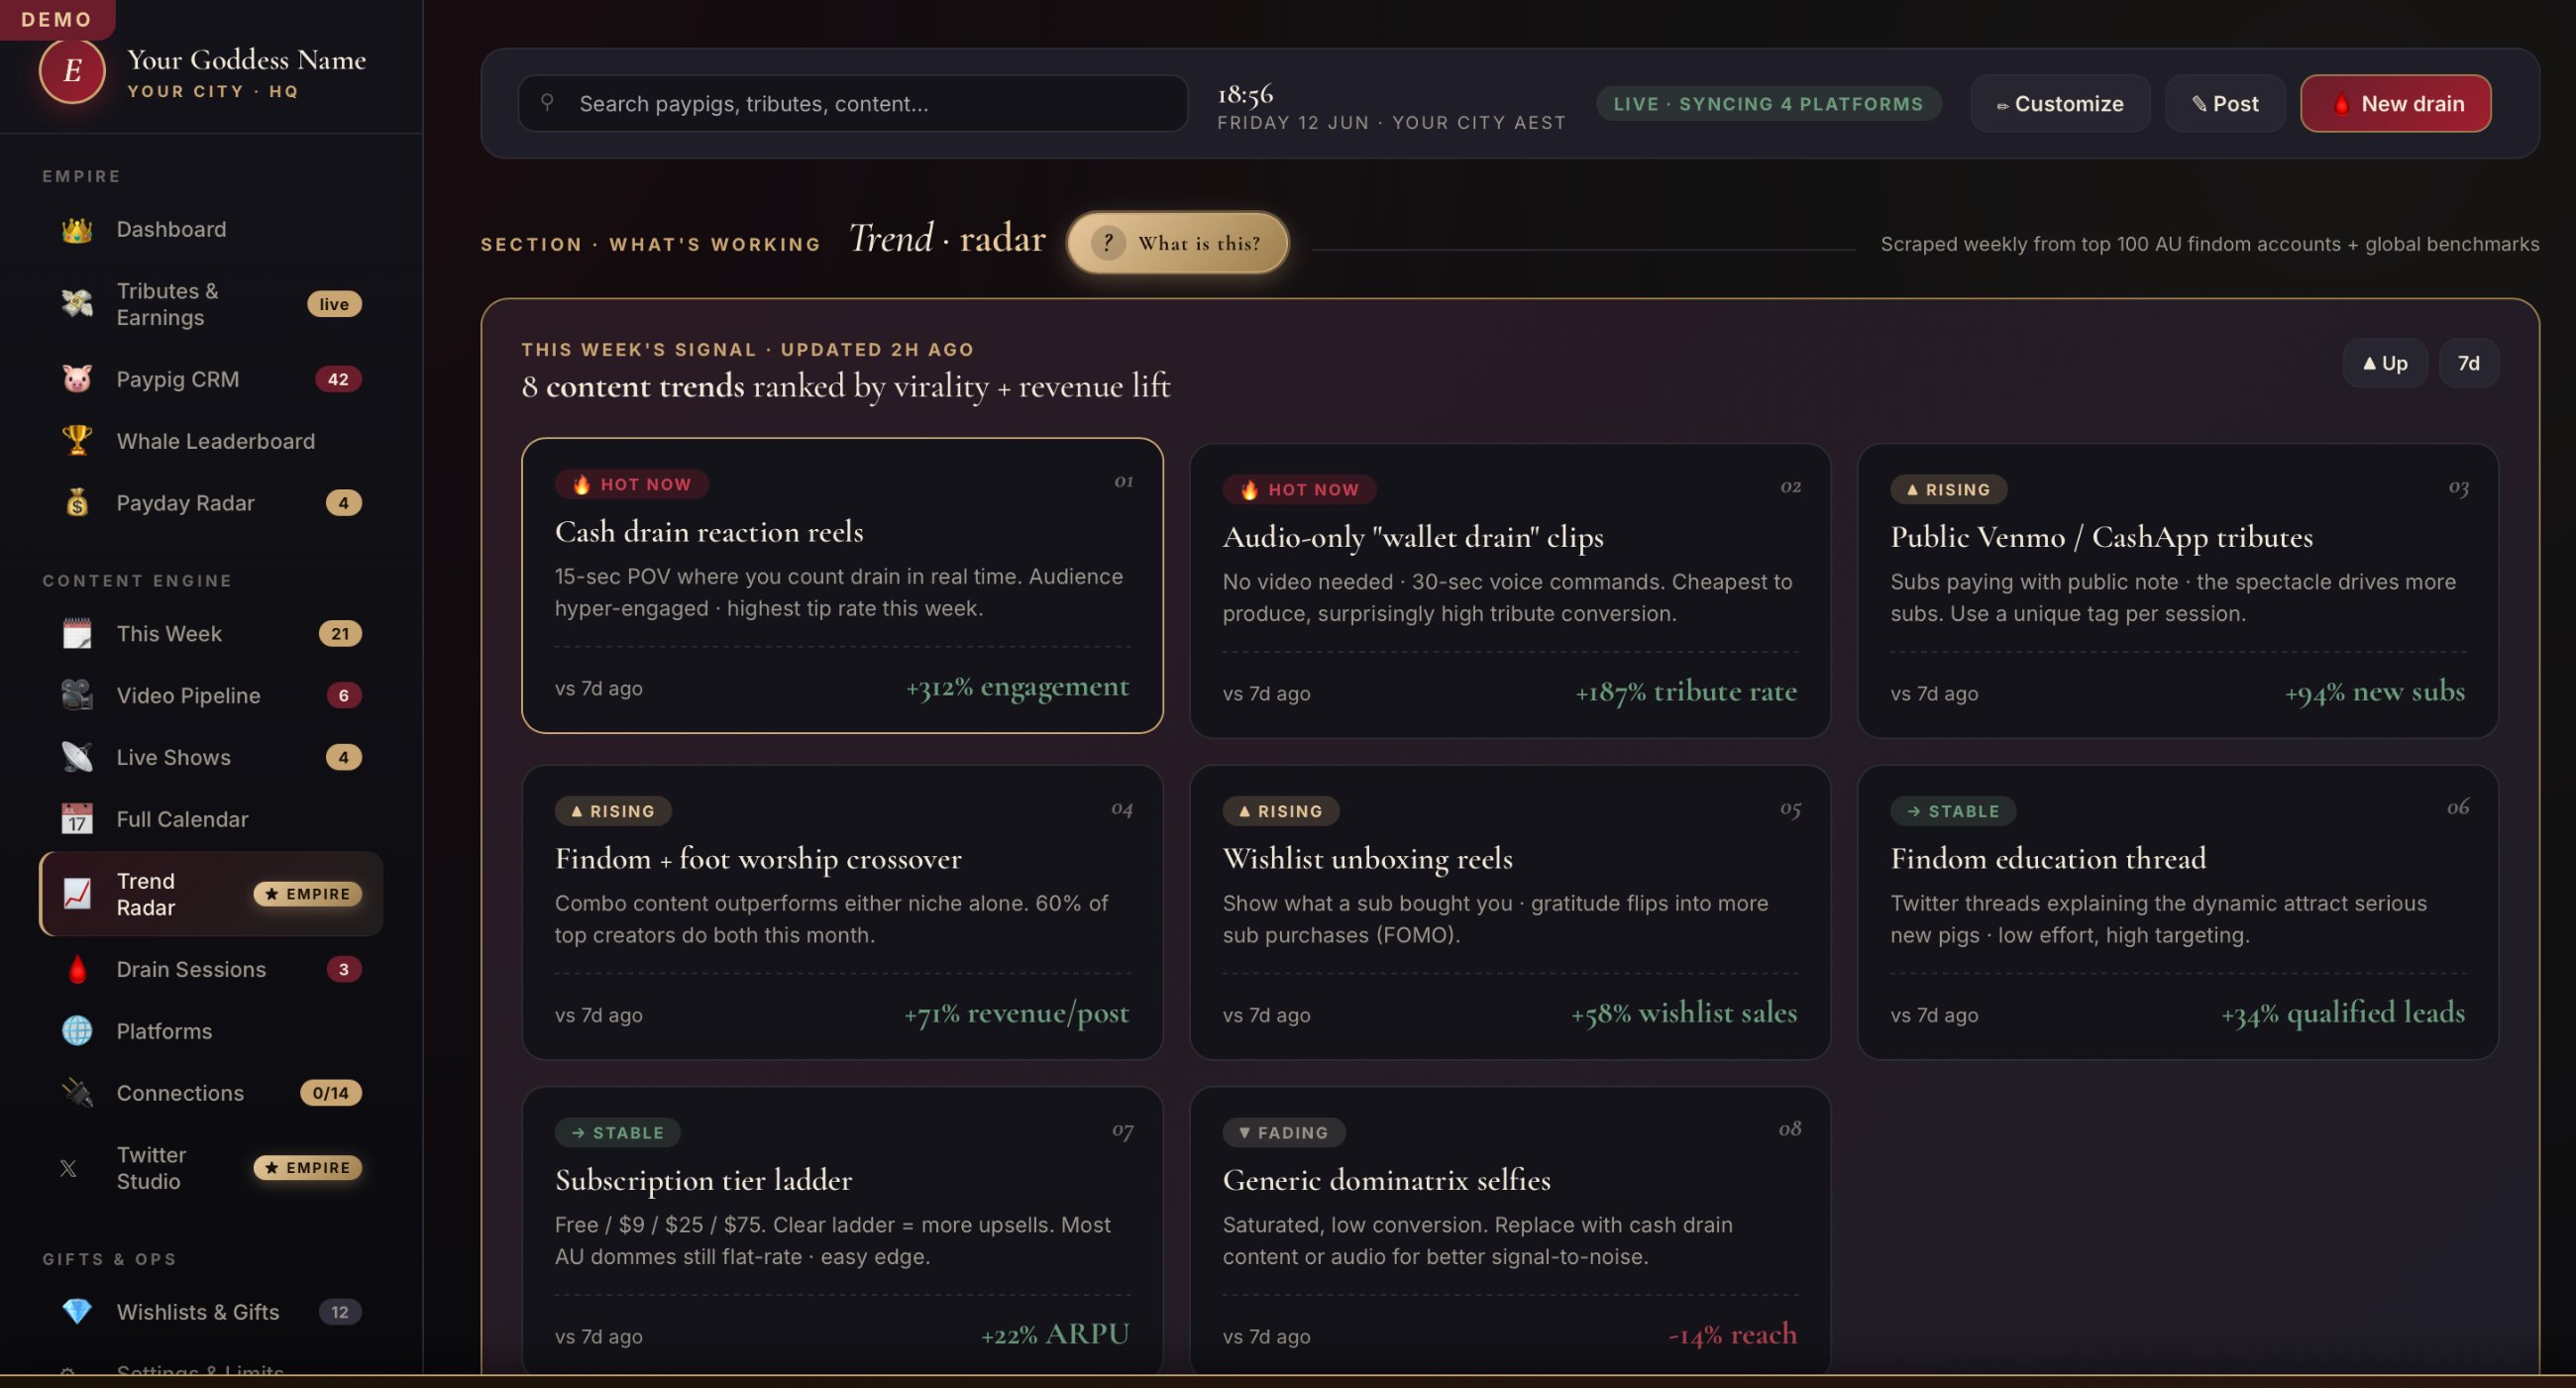Select Payday Radar in sidebar

coord(211,503)
